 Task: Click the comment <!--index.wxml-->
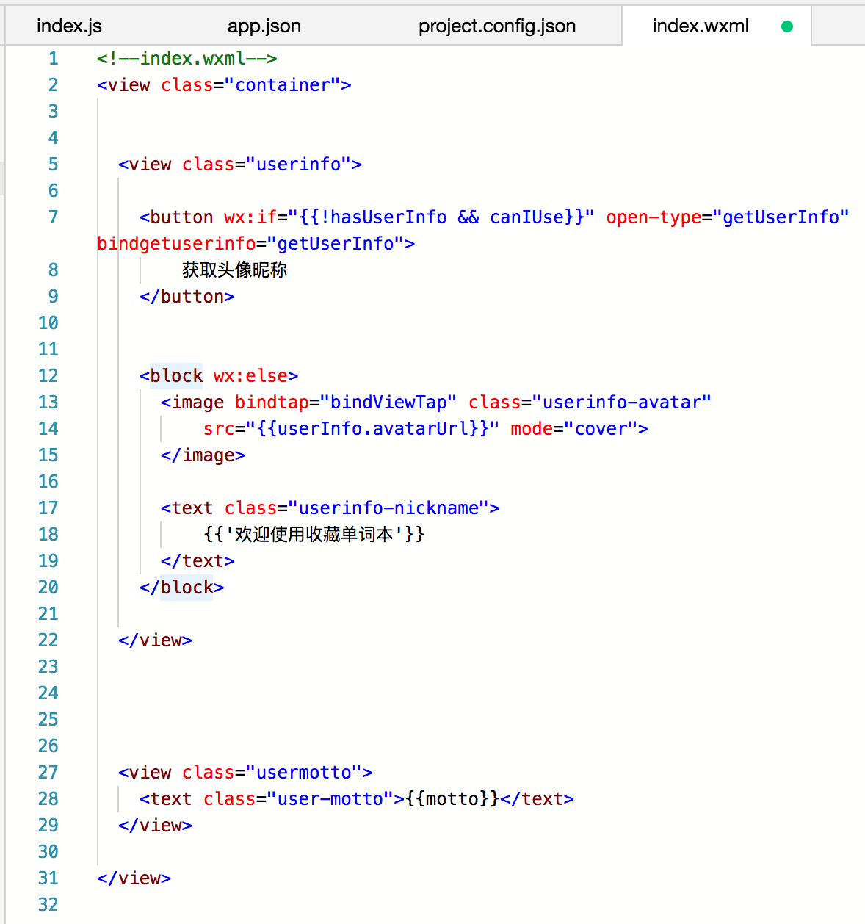[x=187, y=59]
